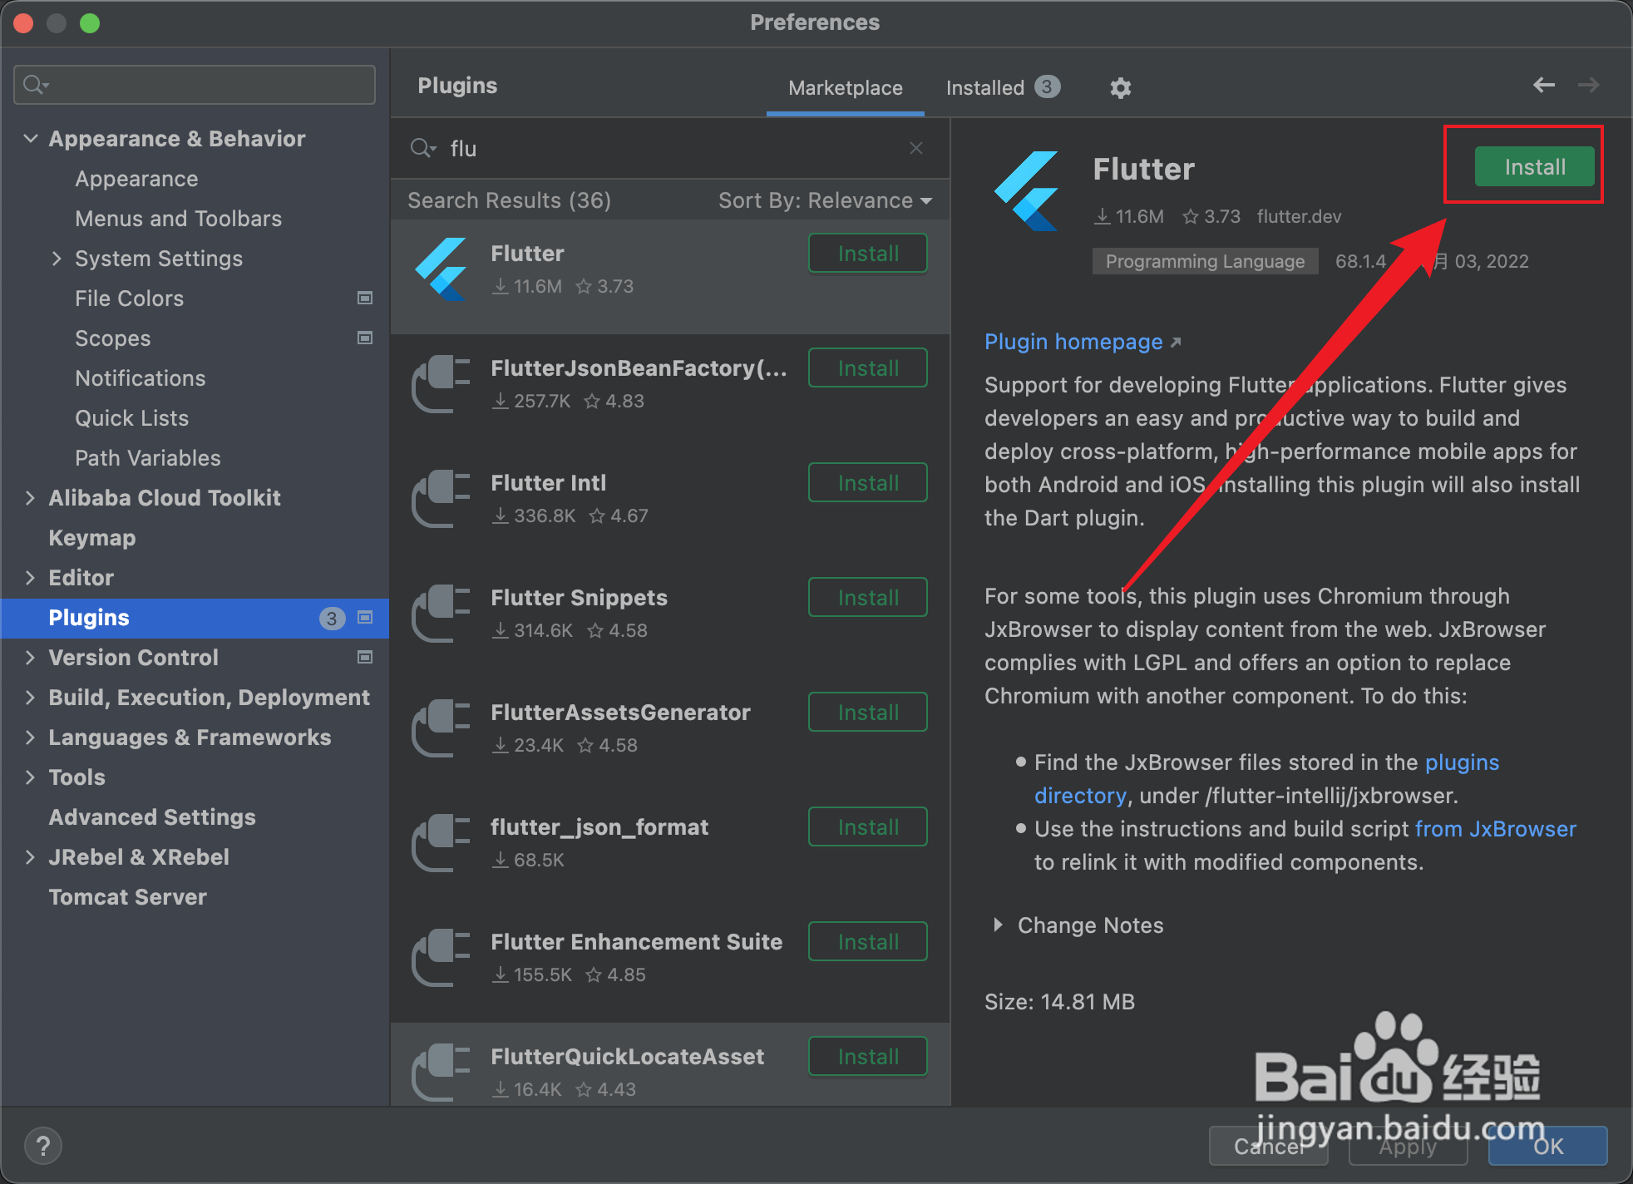This screenshot has width=1633, height=1184.
Task: Go back with the left arrow
Action: [1543, 85]
